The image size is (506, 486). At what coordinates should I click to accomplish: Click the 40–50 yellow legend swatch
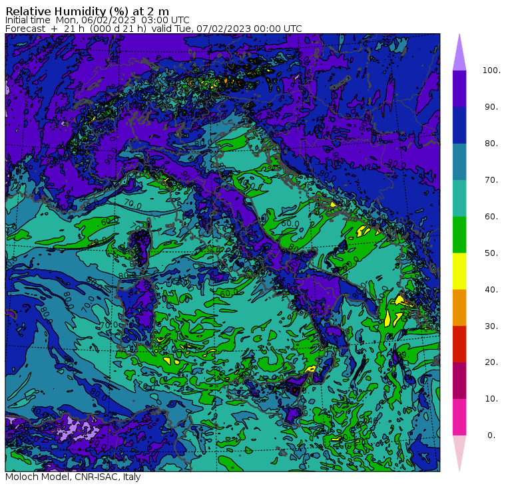459,271
